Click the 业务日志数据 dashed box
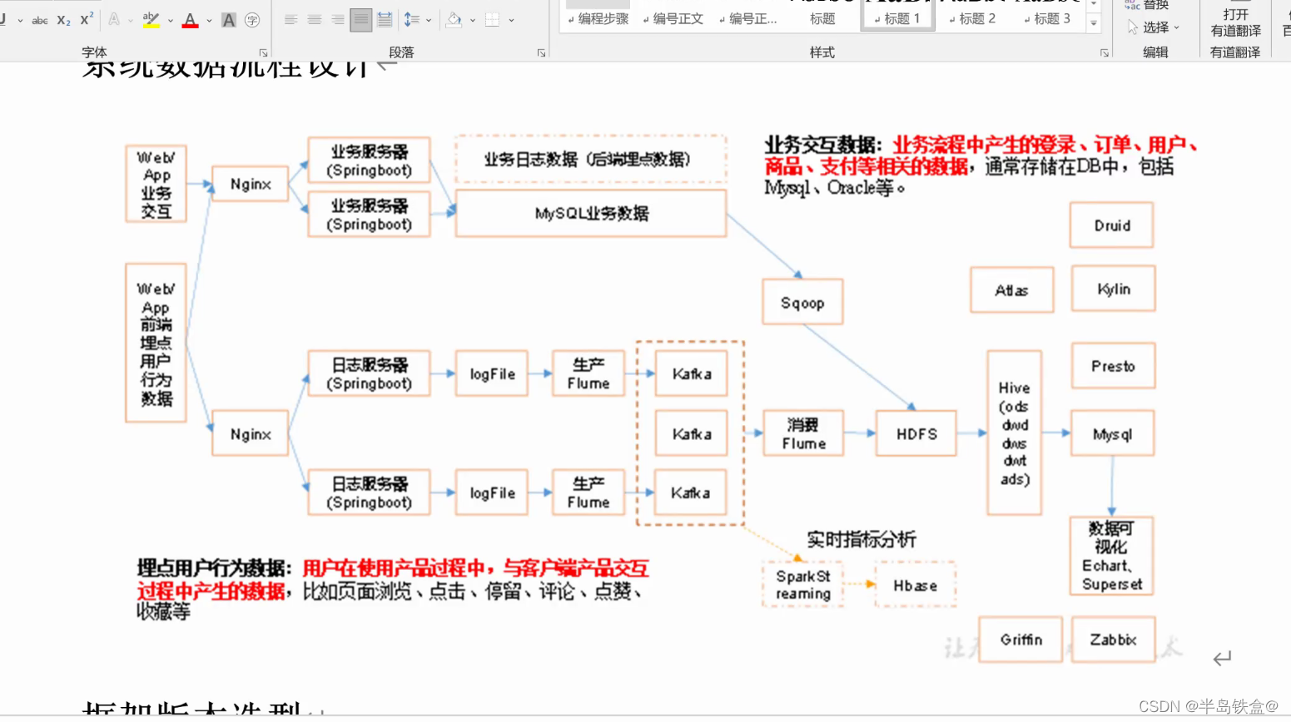The height and width of the screenshot is (722, 1291). pyautogui.click(x=591, y=159)
